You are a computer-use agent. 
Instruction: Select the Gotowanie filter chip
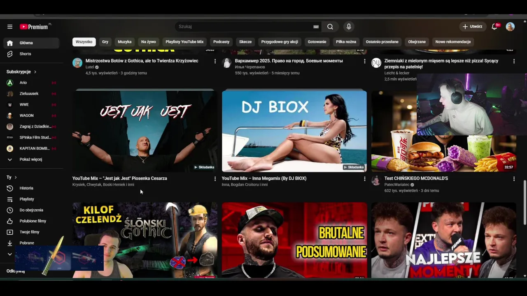[317, 42]
